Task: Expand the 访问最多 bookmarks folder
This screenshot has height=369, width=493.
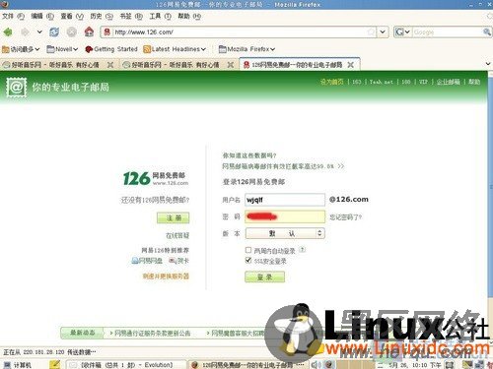Action: (21, 49)
